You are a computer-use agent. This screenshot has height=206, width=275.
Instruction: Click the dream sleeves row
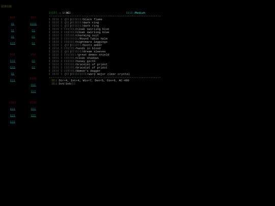click(77, 51)
